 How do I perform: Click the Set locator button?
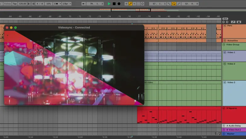coord(225,19)
